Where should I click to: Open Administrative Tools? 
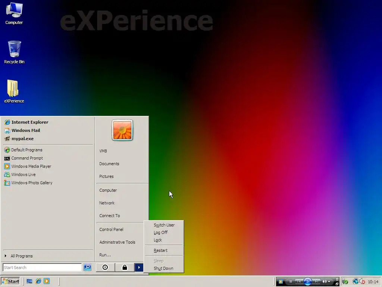(117, 242)
